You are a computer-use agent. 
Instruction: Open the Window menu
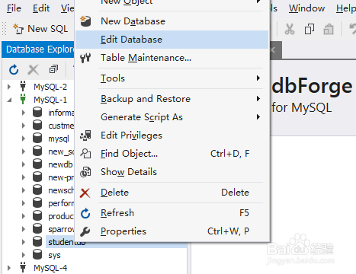306,8
